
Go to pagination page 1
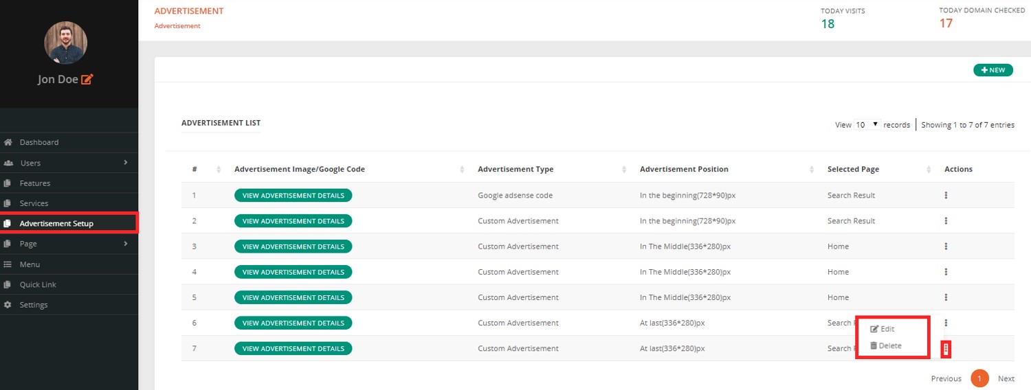pyautogui.click(x=979, y=378)
